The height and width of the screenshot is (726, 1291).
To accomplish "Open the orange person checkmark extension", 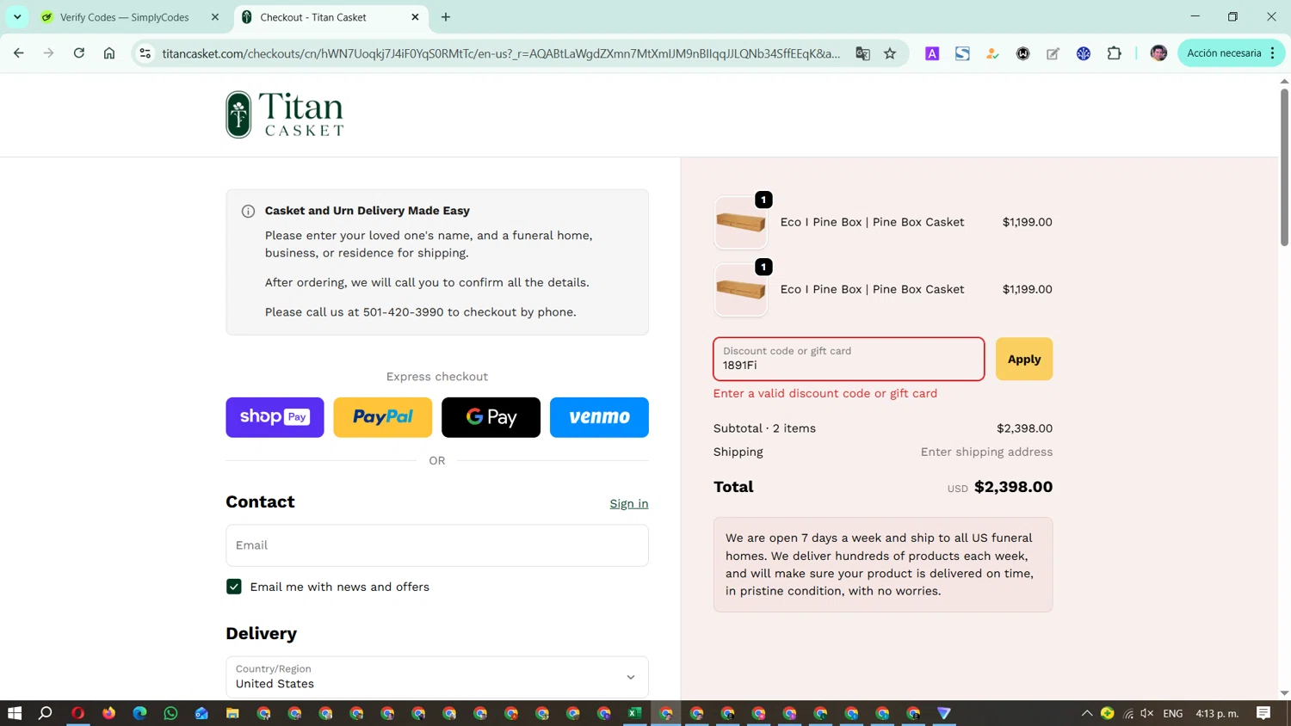I will click(x=992, y=53).
